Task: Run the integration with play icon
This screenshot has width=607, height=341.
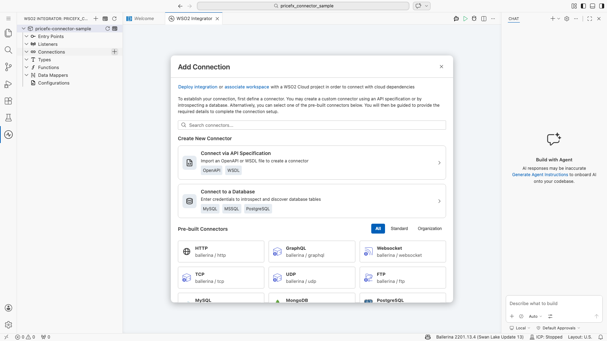Action: tap(465, 19)
